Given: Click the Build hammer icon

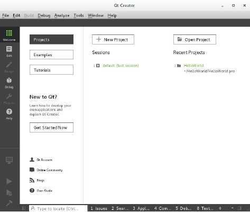Looking at the screenshot, I should (9, 203).
